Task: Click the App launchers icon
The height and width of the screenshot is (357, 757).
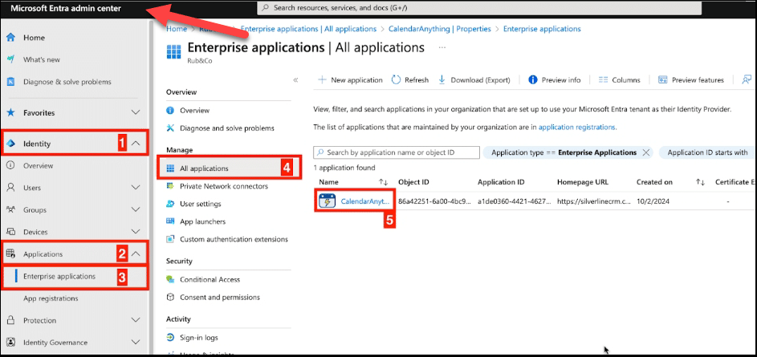Action: tap(170, 221)
